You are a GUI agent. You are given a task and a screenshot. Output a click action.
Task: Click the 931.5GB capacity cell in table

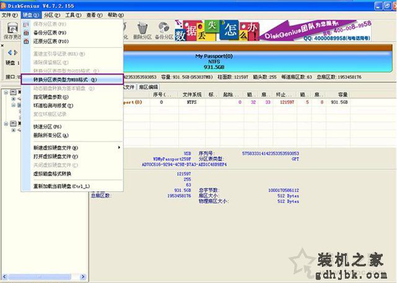[339, 102]
